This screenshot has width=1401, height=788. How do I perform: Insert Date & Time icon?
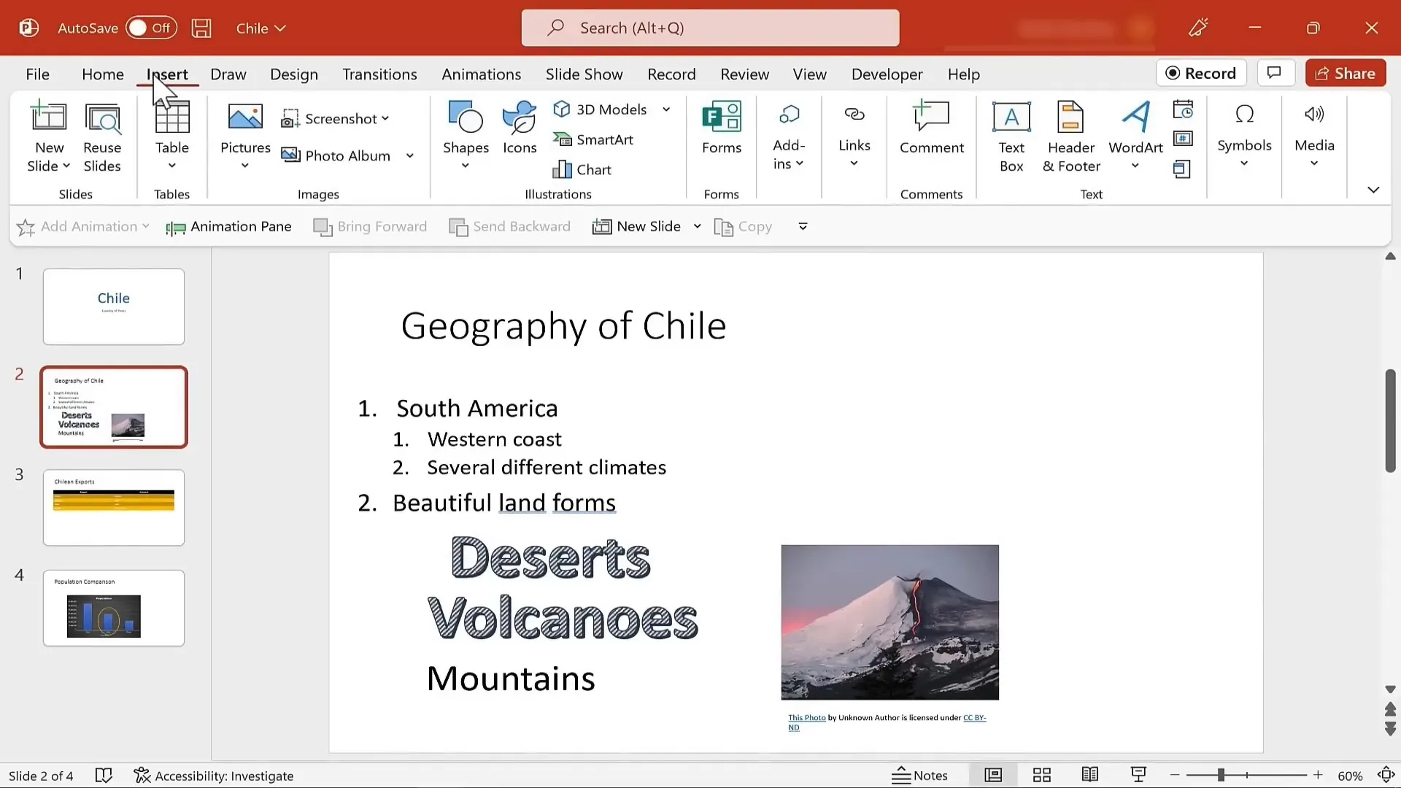pos(1183,109)
